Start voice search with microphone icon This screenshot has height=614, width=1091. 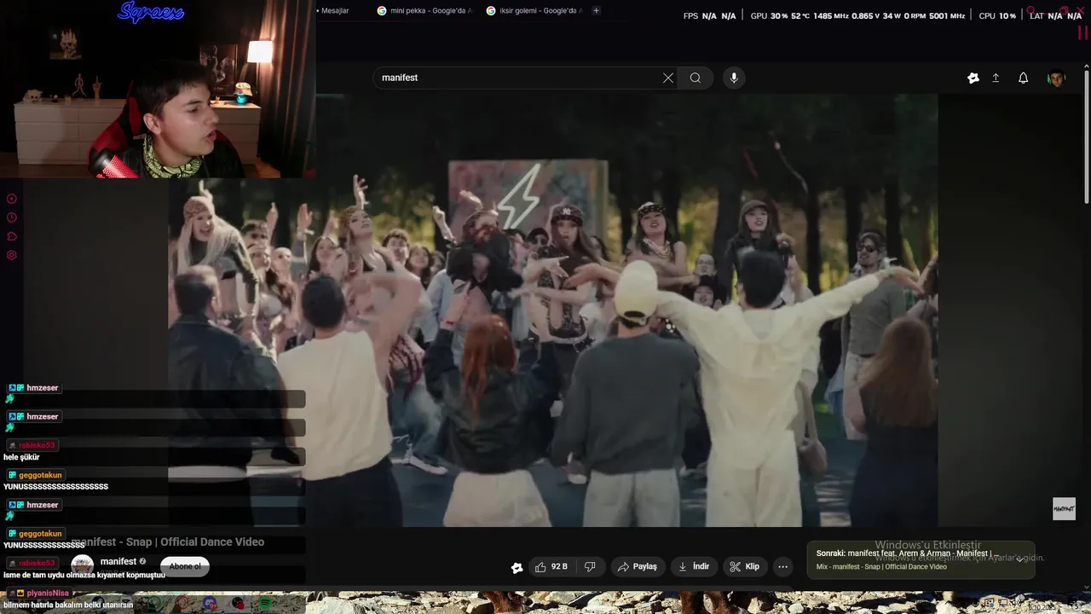pos(734,78)
